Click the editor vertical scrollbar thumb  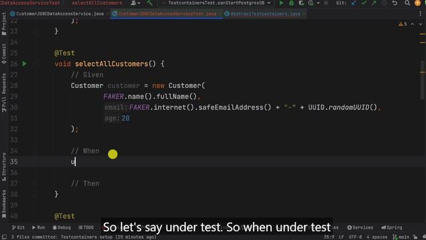[422, 80]
